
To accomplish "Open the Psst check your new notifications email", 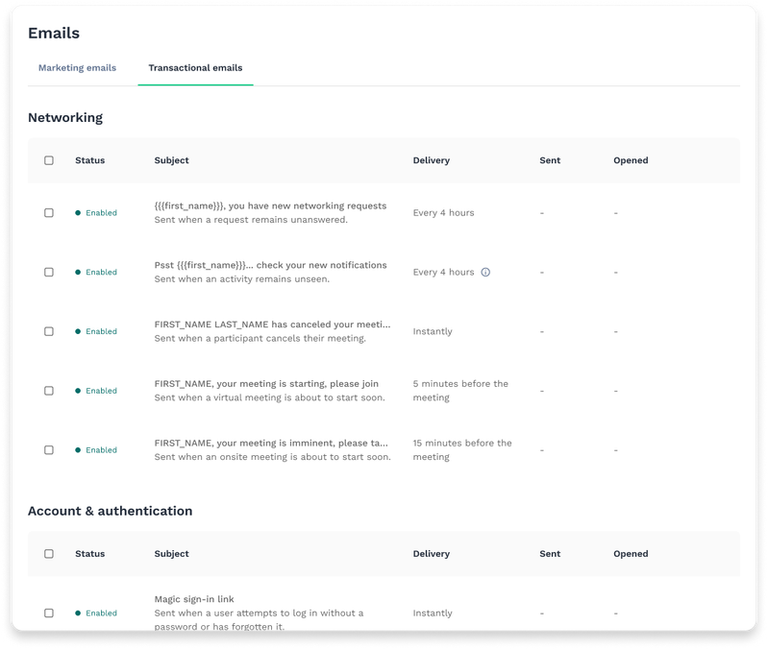I will coord(270,265).
